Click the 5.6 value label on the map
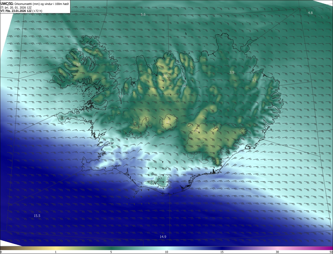Screen dimensions: 333x254 (x=143, y=15)
